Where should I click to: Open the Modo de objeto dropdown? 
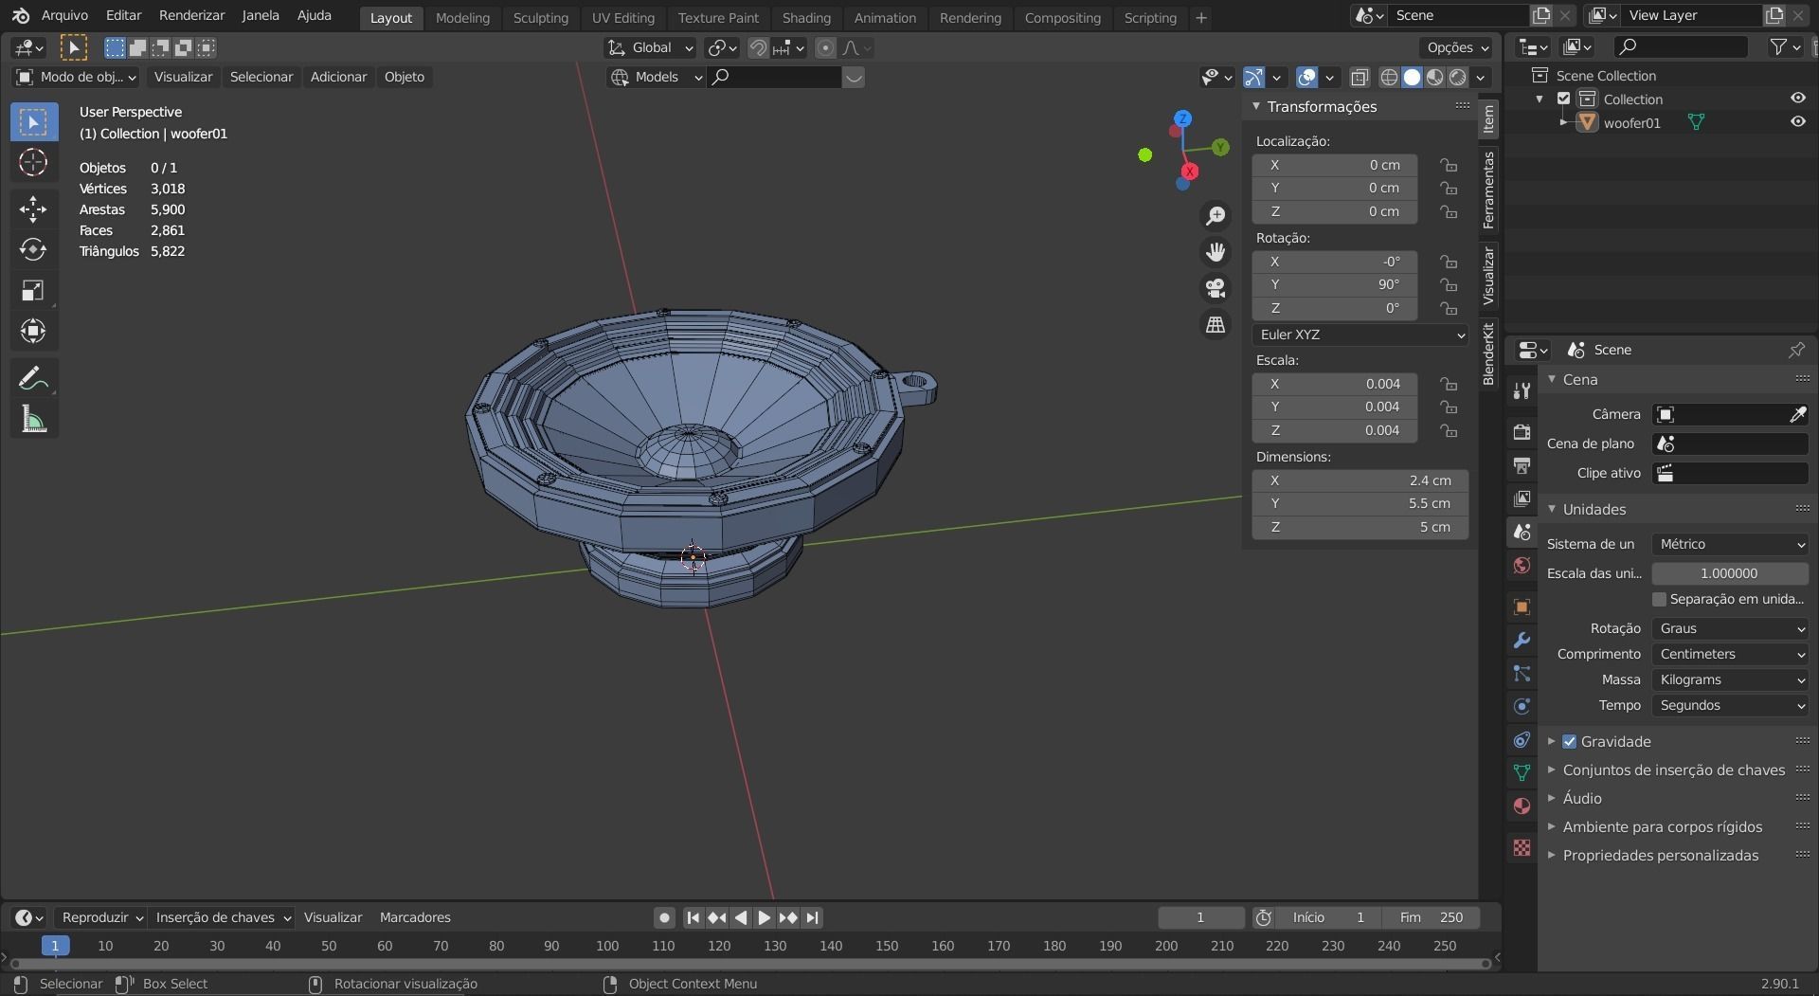coord(77,78)
